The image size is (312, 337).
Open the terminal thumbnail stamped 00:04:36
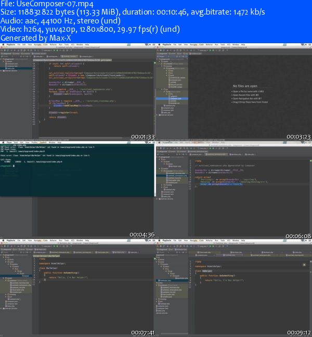pyautogui.click(x=77, y=190)
